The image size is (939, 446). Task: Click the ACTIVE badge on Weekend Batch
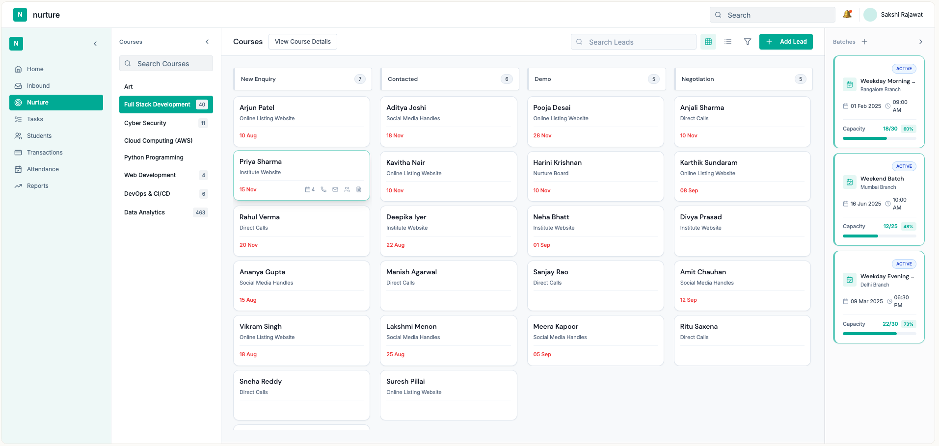coord(904,166)
